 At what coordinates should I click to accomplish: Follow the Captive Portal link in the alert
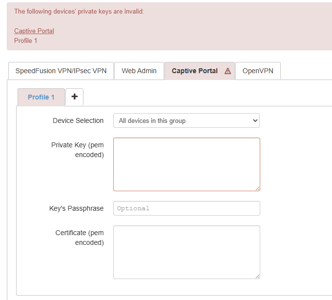(34, 31)
